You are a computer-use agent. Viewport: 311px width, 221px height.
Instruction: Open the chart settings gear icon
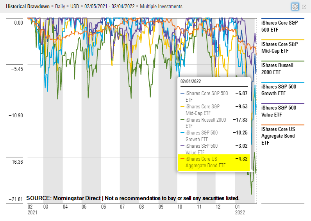[x=295, y=7]
